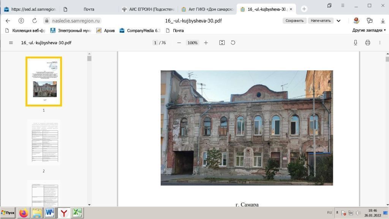
Task: Go back to the previous page
Action: point(8,21)
